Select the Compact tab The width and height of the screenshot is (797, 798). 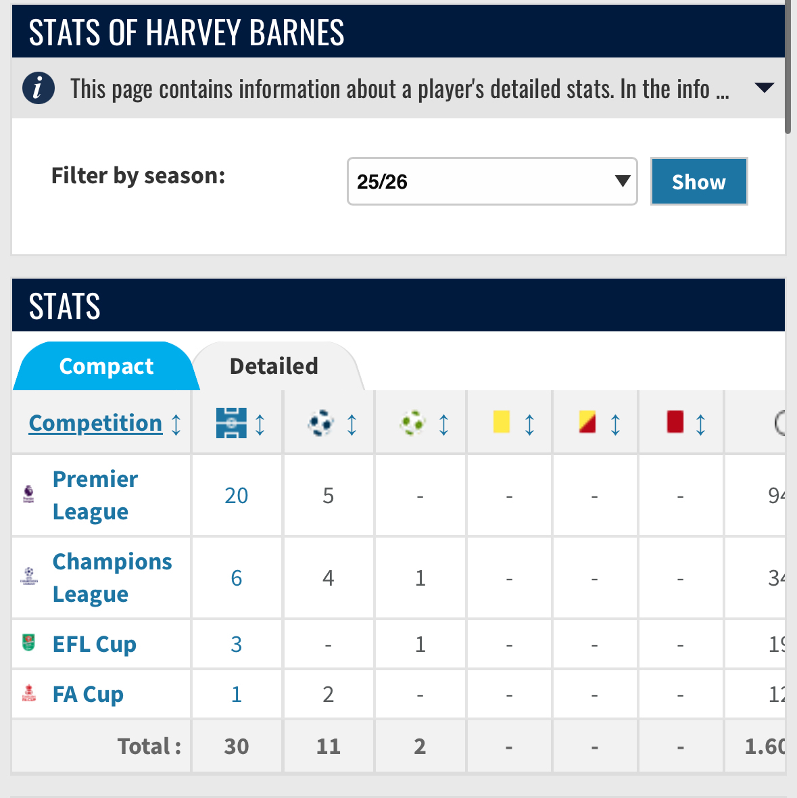[106, 367]
